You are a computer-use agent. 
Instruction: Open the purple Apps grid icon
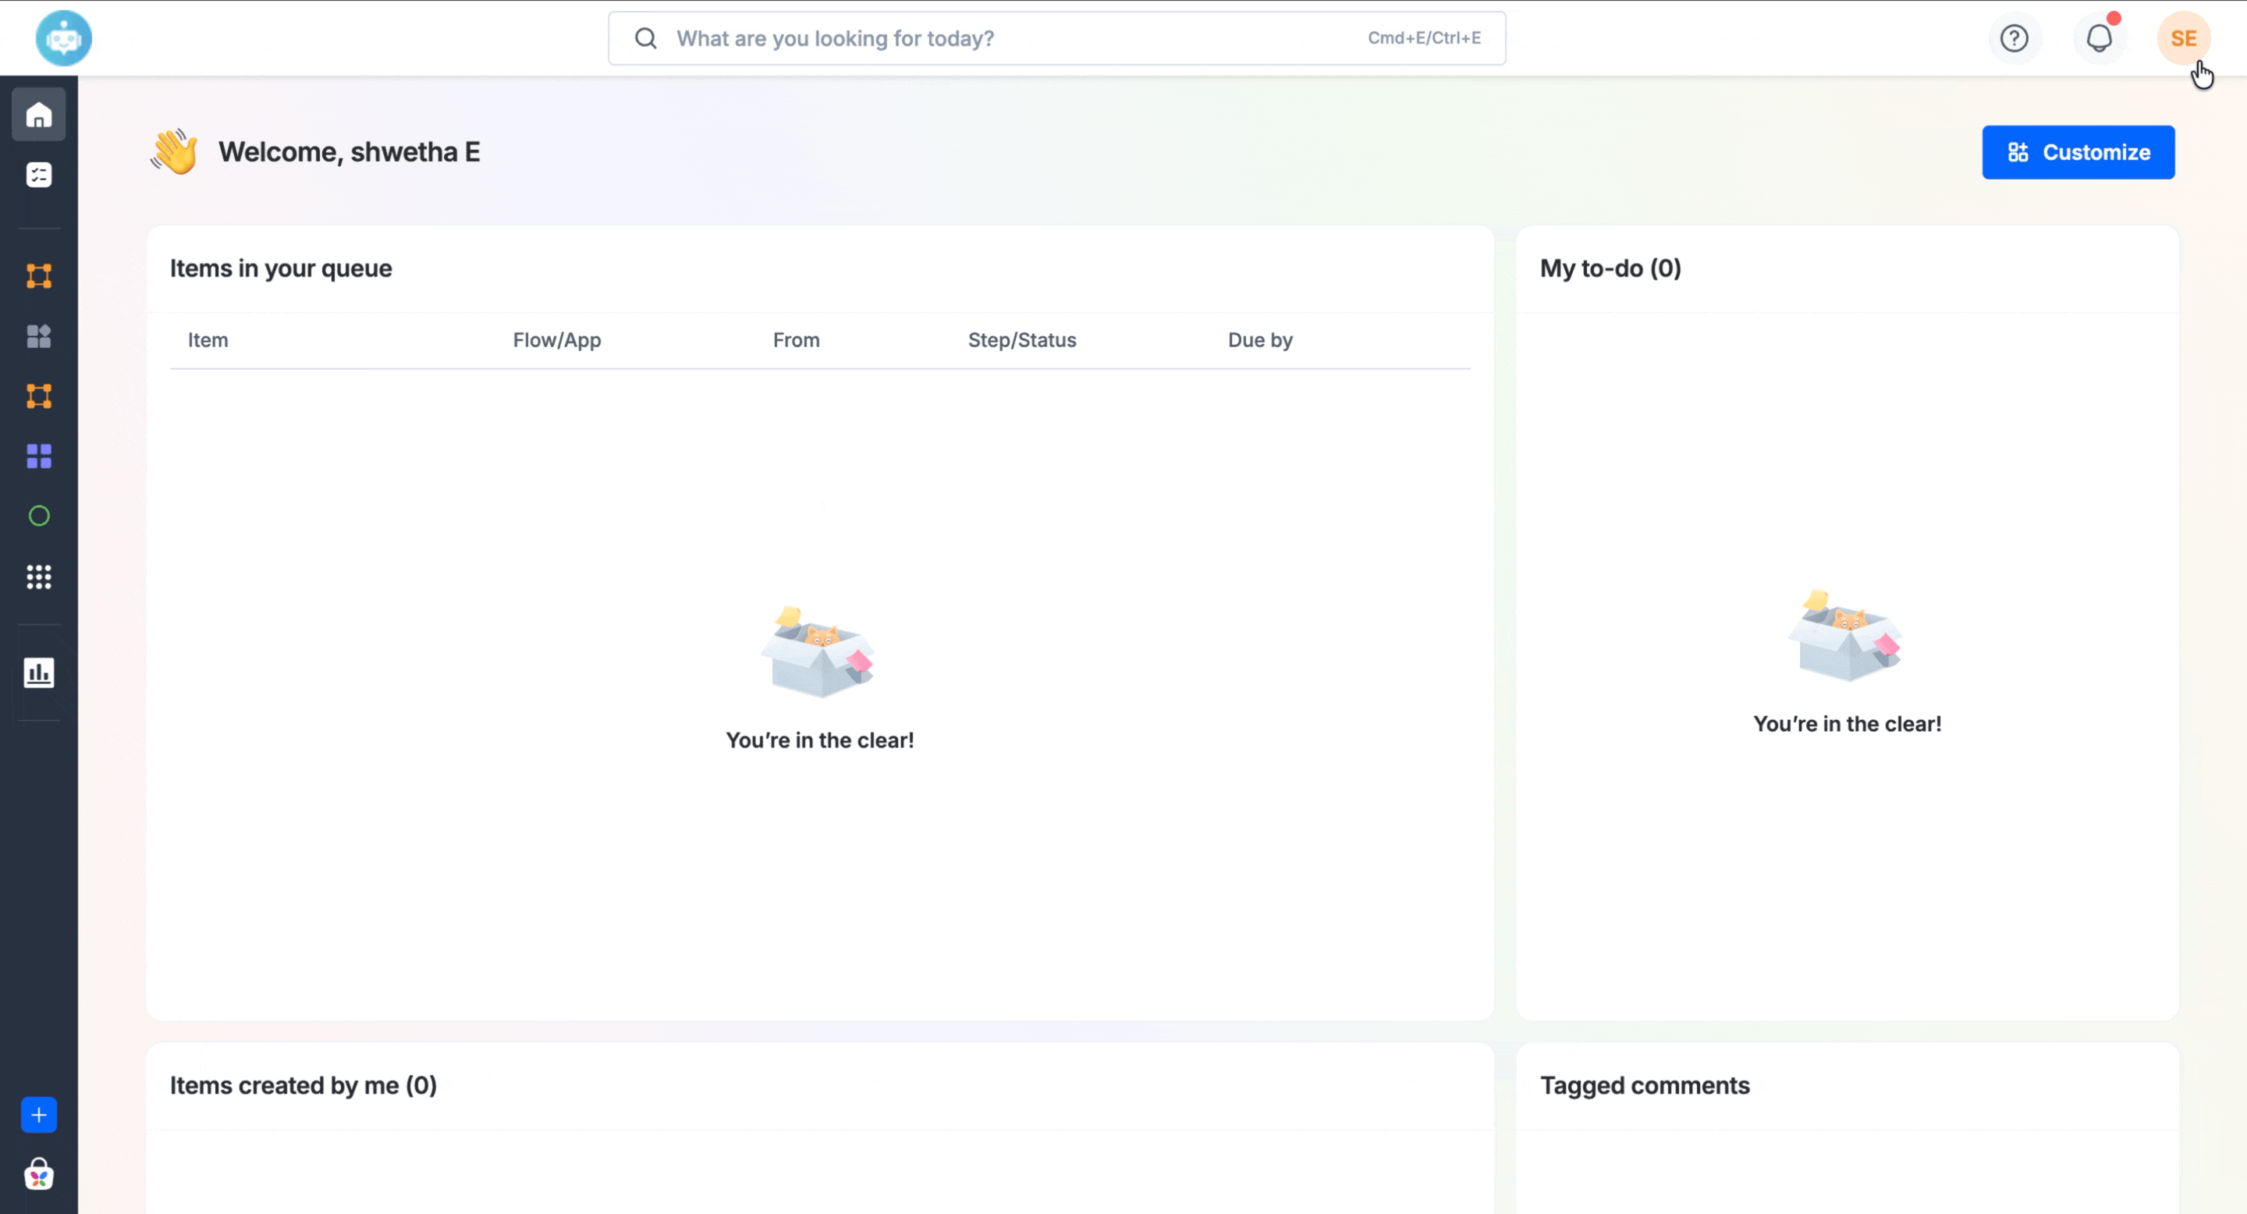click(x=38, y=456)
